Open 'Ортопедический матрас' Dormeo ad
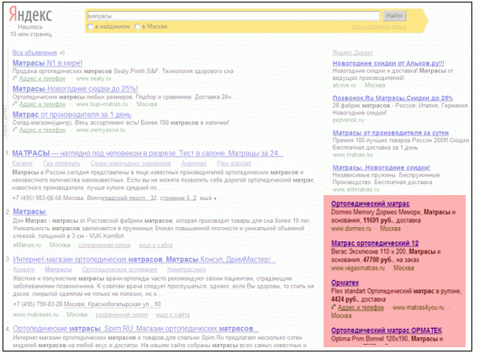This screenshot has height=354, width=479. click(371, 203)
